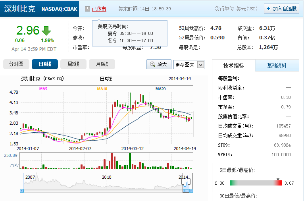Open the 技术指标 tab
304x201 pixels.
(x=233, y=66)
